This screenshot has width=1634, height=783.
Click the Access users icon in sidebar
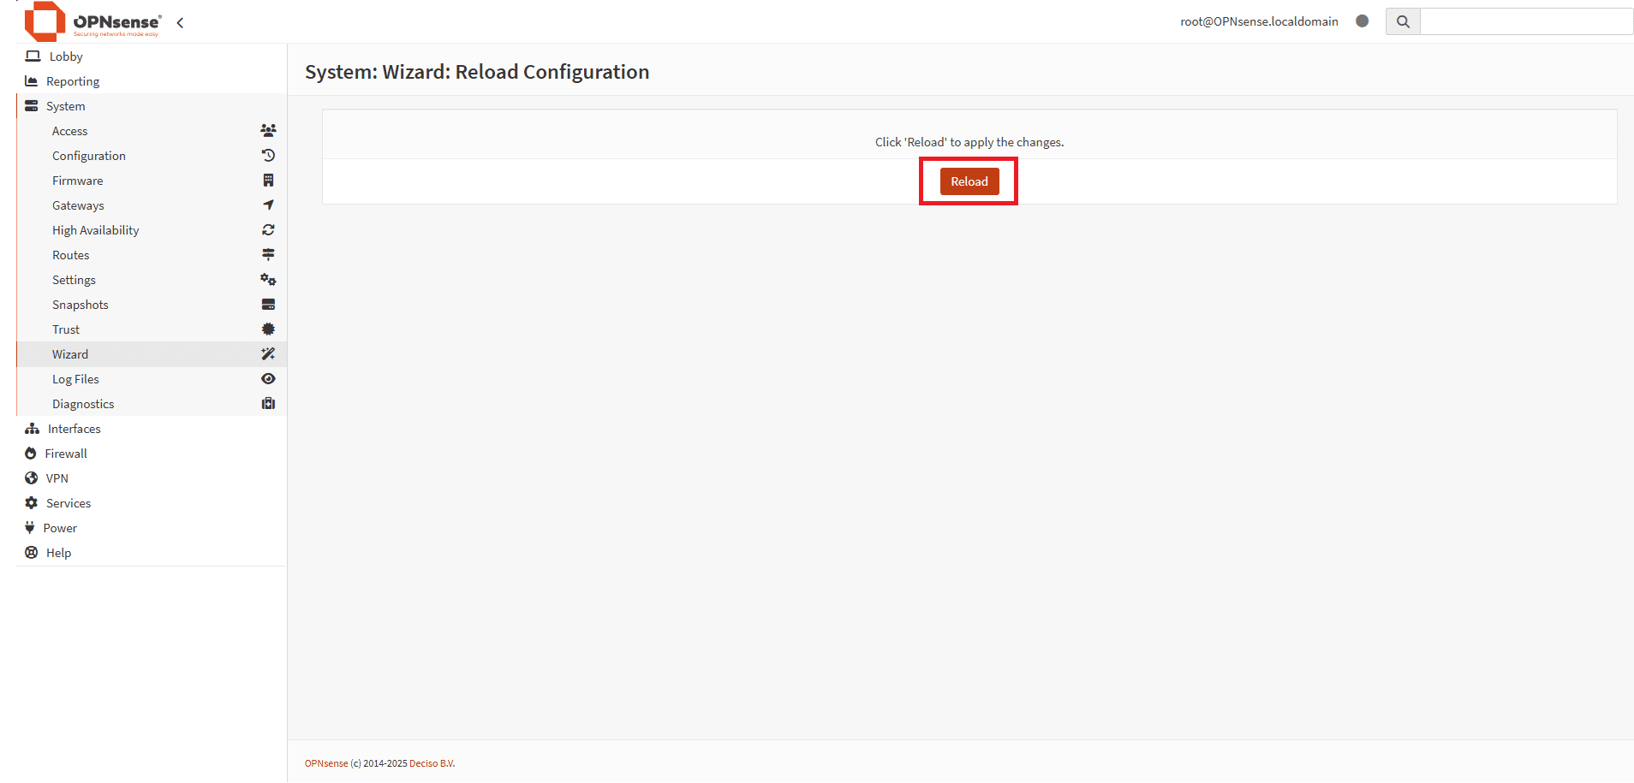coord(268,131)
